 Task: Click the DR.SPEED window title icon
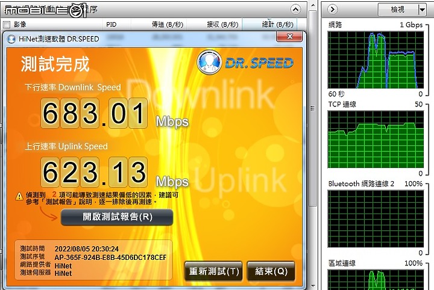click(x=11, y=39)
